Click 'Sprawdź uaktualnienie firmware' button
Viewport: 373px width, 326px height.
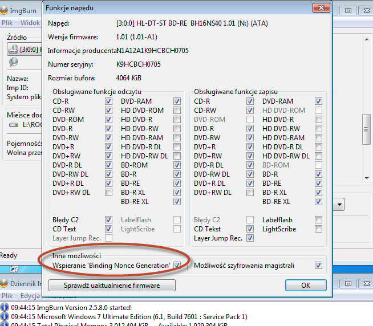pos(112,285)
